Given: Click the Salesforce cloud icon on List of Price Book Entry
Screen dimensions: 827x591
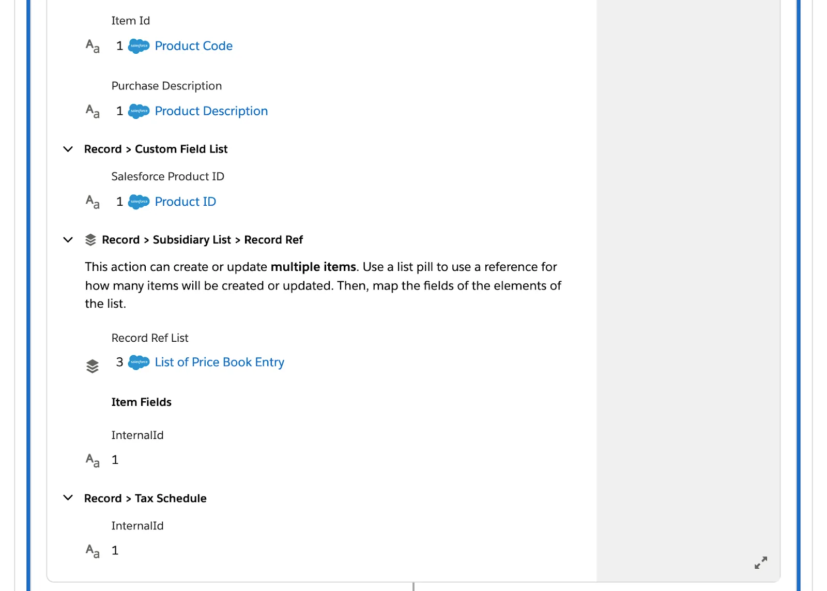Looking at the screenshot, I should pyautogui.click(x=139, y=362).
